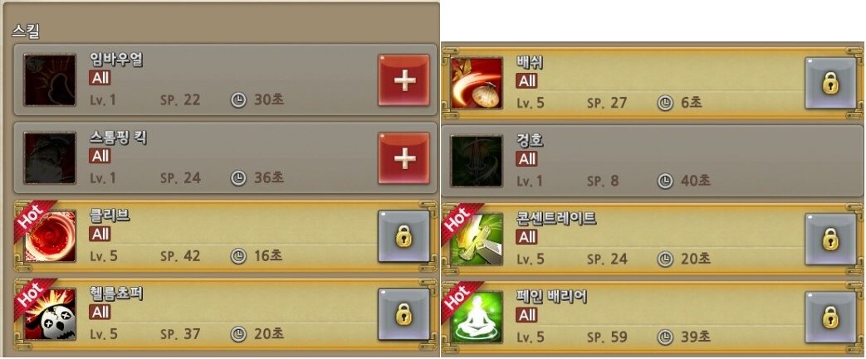Click the 스톰핑 킥 skill icon

click(x=50, y=158)
